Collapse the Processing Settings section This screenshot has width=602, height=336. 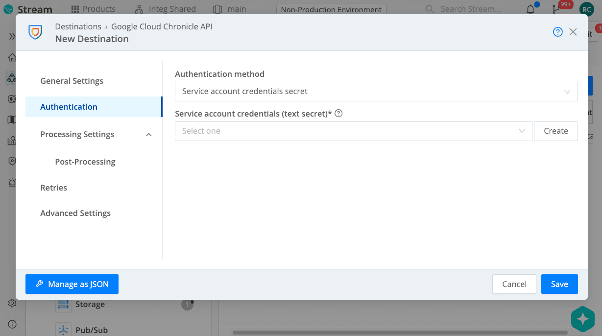[x=148, y=134]
